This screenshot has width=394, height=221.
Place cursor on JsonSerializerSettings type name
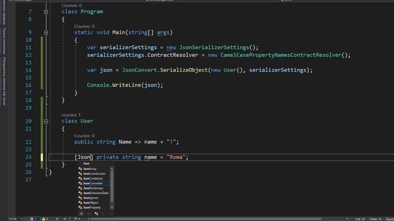tap(214, 47)
